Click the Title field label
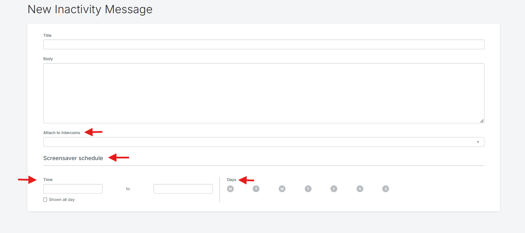Viewport: 525px width, 233px height. pyautogui.click(x=47, y=35)
